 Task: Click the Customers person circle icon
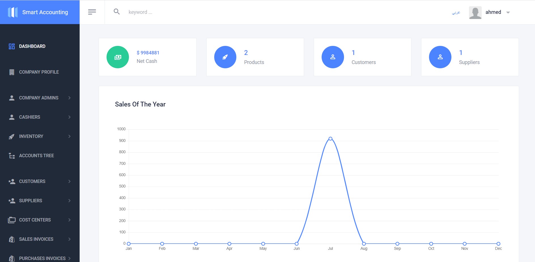pos(333,57)
